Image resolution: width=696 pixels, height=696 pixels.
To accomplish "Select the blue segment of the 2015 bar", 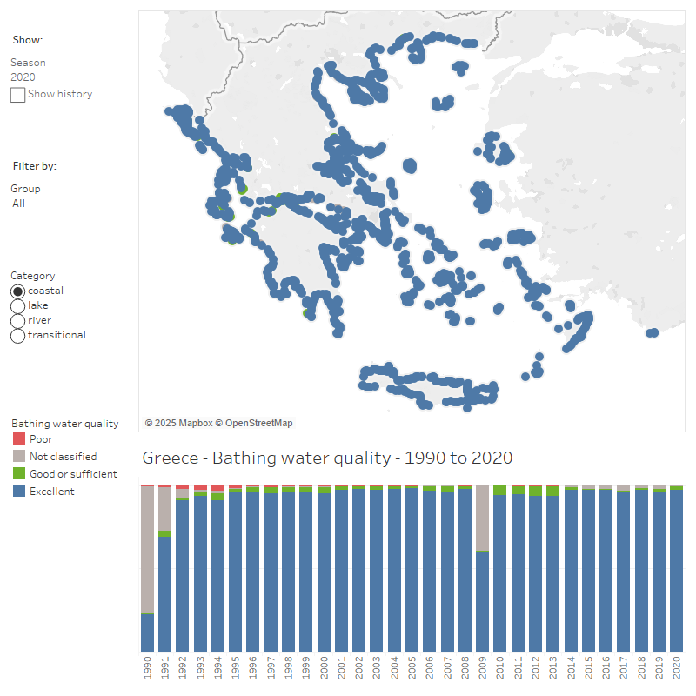I will [589, 571].
